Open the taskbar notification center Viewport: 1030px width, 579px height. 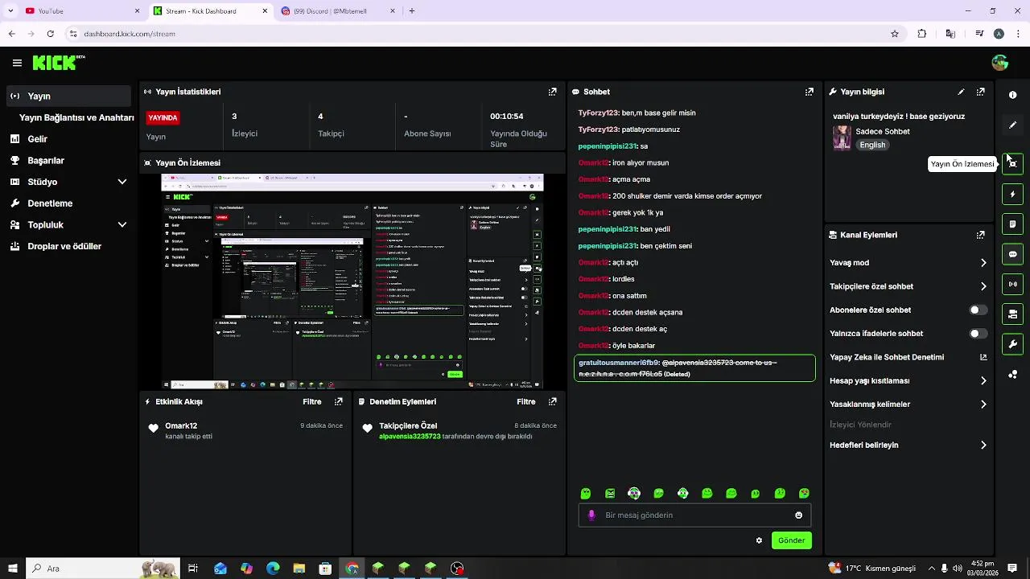pyautogui.click(x=1012, y=569)
